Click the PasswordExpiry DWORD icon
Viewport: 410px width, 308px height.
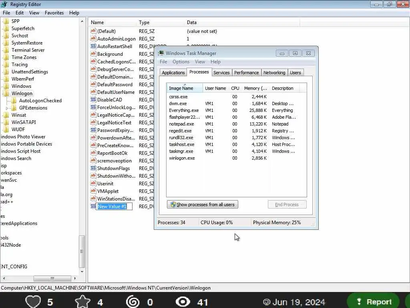[x=93, y=130]
